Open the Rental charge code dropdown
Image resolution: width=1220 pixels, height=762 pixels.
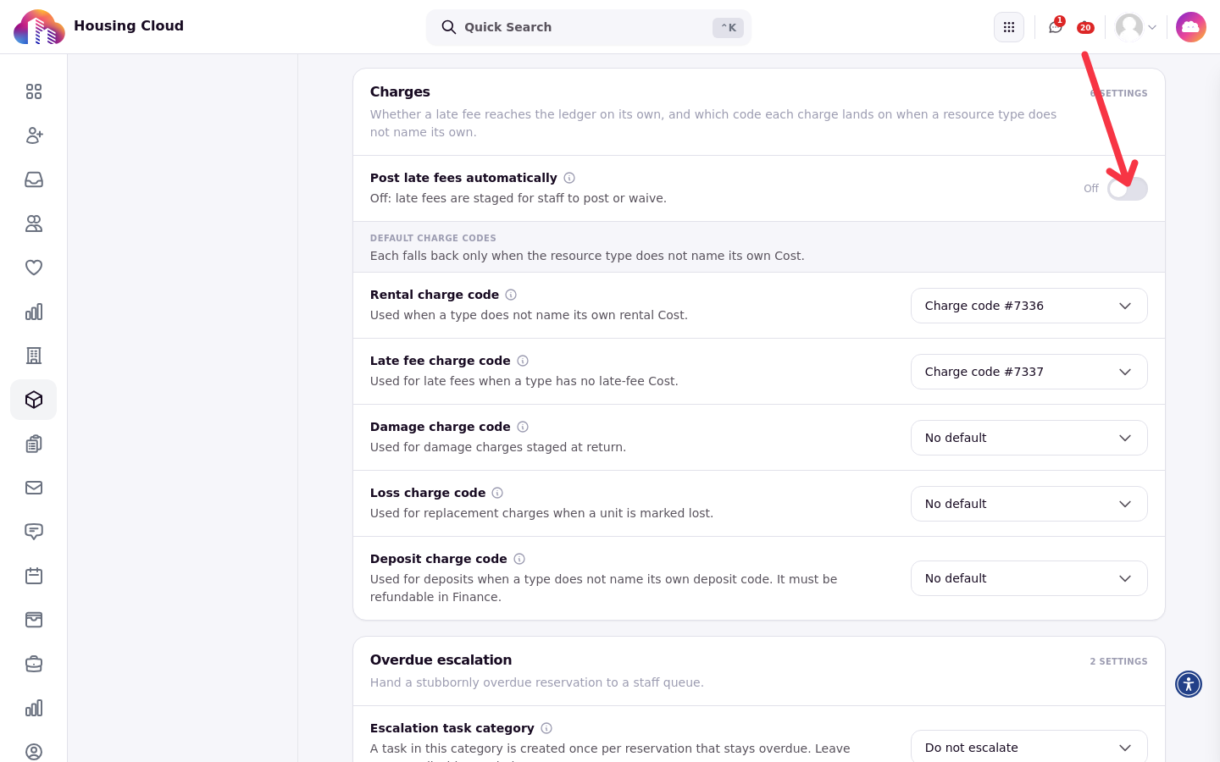pyautogui.click(x=1029, y=306)
